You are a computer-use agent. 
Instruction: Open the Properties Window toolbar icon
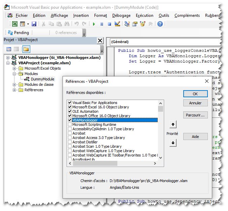click(135, 24)
